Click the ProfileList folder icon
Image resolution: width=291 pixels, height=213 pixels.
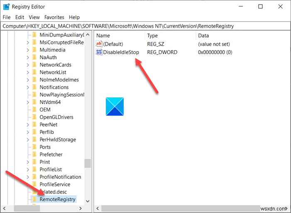34,169
